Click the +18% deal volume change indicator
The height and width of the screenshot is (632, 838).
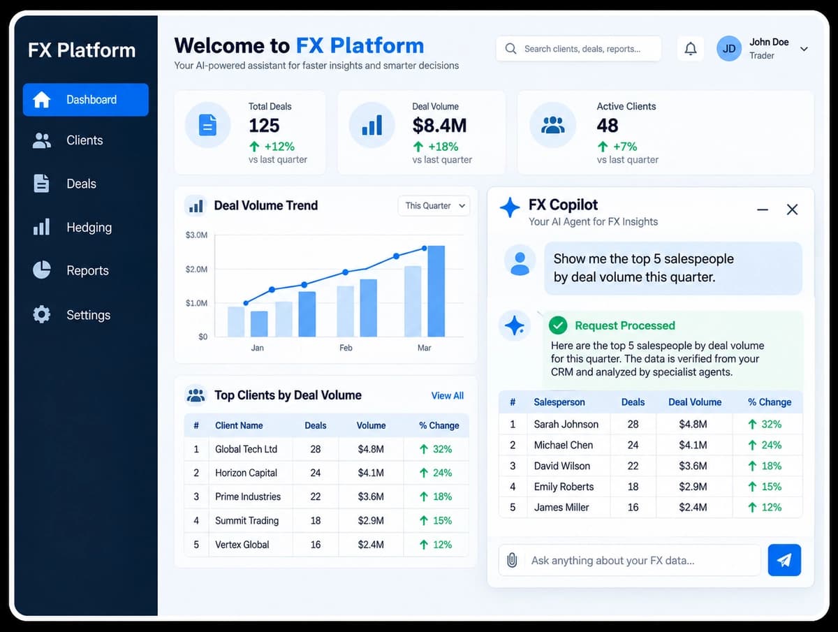pos(435,147)
